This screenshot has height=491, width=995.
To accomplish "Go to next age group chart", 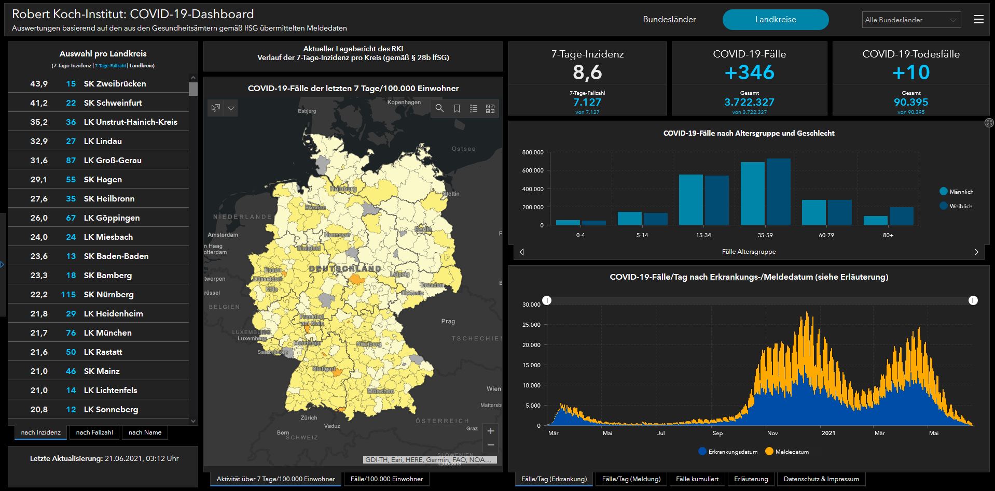I will coord(976,252).
